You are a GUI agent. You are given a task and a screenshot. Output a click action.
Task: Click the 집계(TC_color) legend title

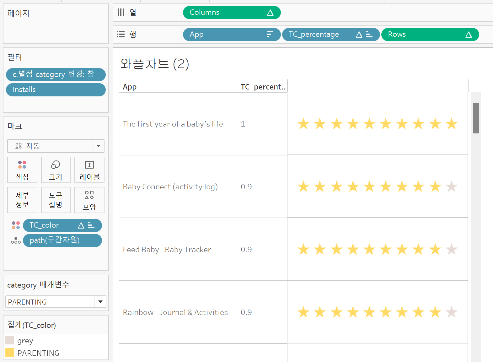(x=32, y=325)
